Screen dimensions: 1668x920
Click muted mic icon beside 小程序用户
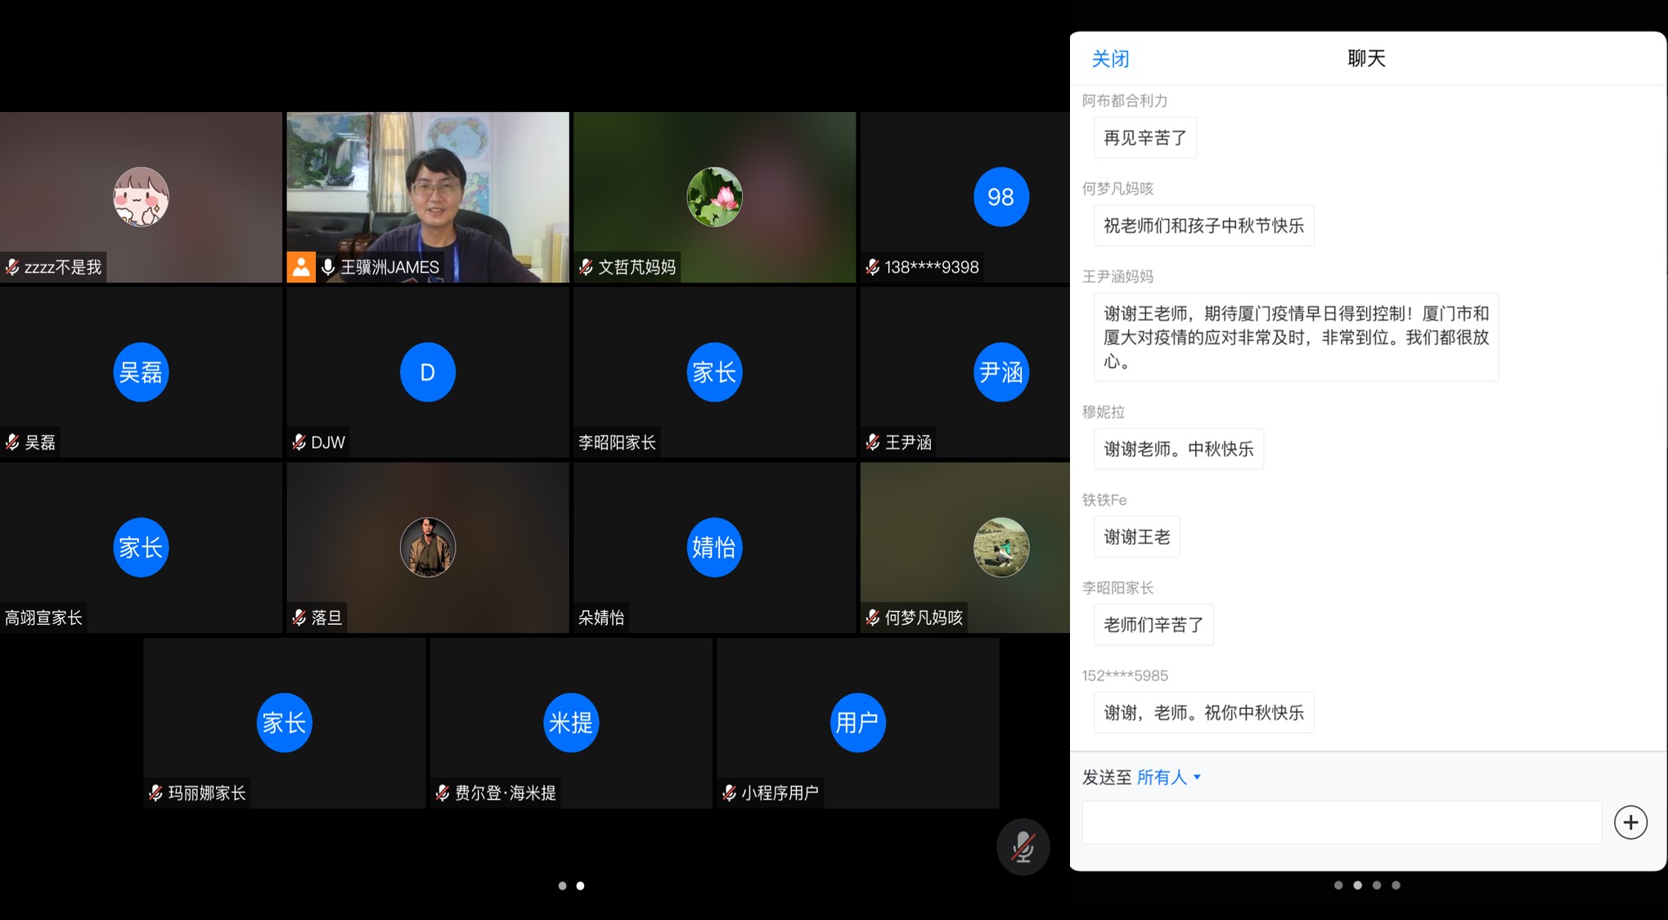click(x=729, y=792)
